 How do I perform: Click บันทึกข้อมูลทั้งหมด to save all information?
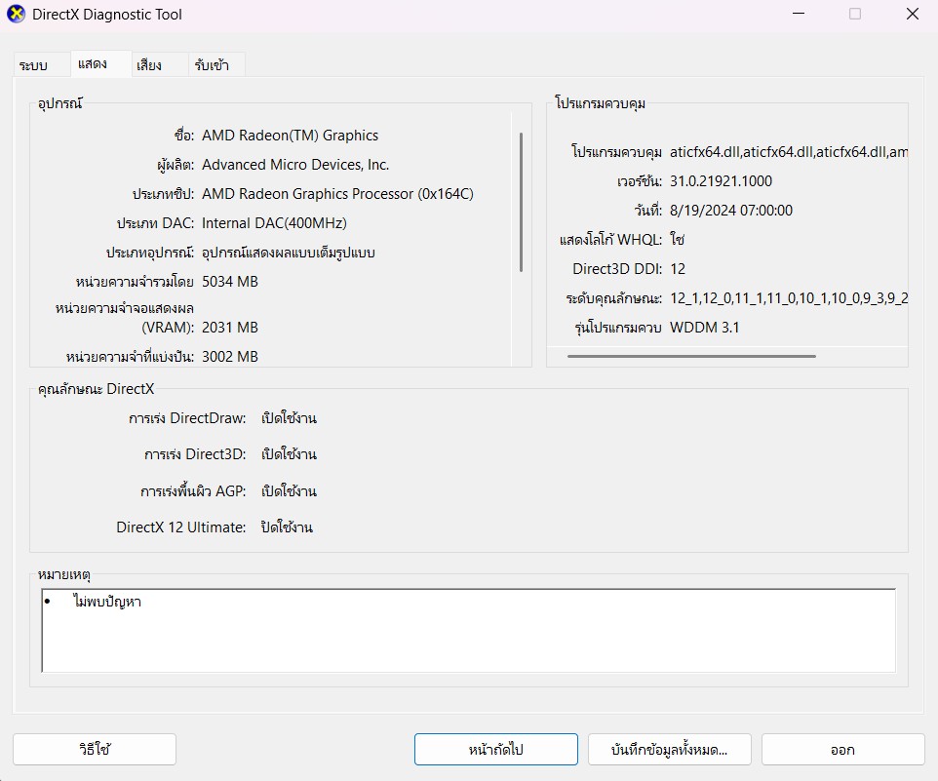(x=669, y=750)
